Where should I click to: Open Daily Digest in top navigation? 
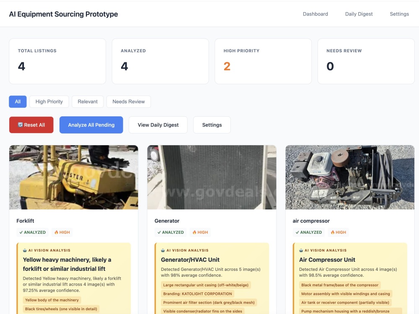[359, 14]
